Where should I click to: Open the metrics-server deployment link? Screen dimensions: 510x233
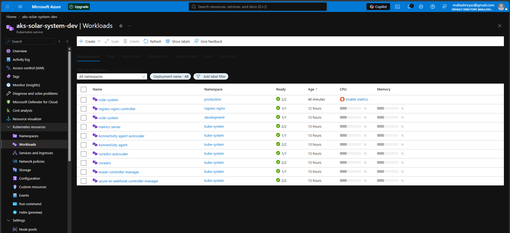coord(109,127)
